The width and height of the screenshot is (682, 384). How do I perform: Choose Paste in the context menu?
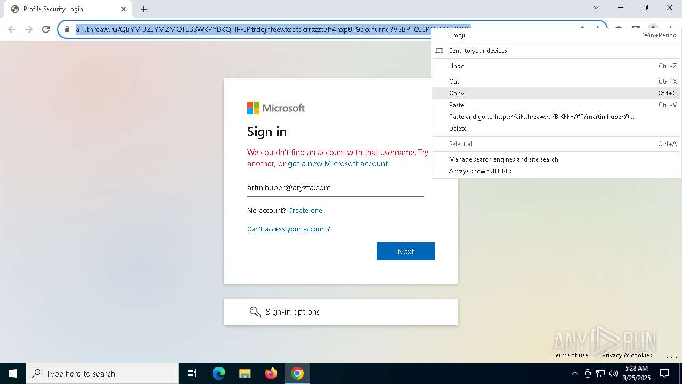556,105
